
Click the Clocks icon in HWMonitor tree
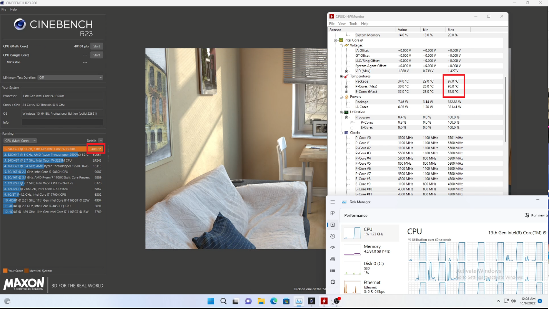click(x=346, y=133)
